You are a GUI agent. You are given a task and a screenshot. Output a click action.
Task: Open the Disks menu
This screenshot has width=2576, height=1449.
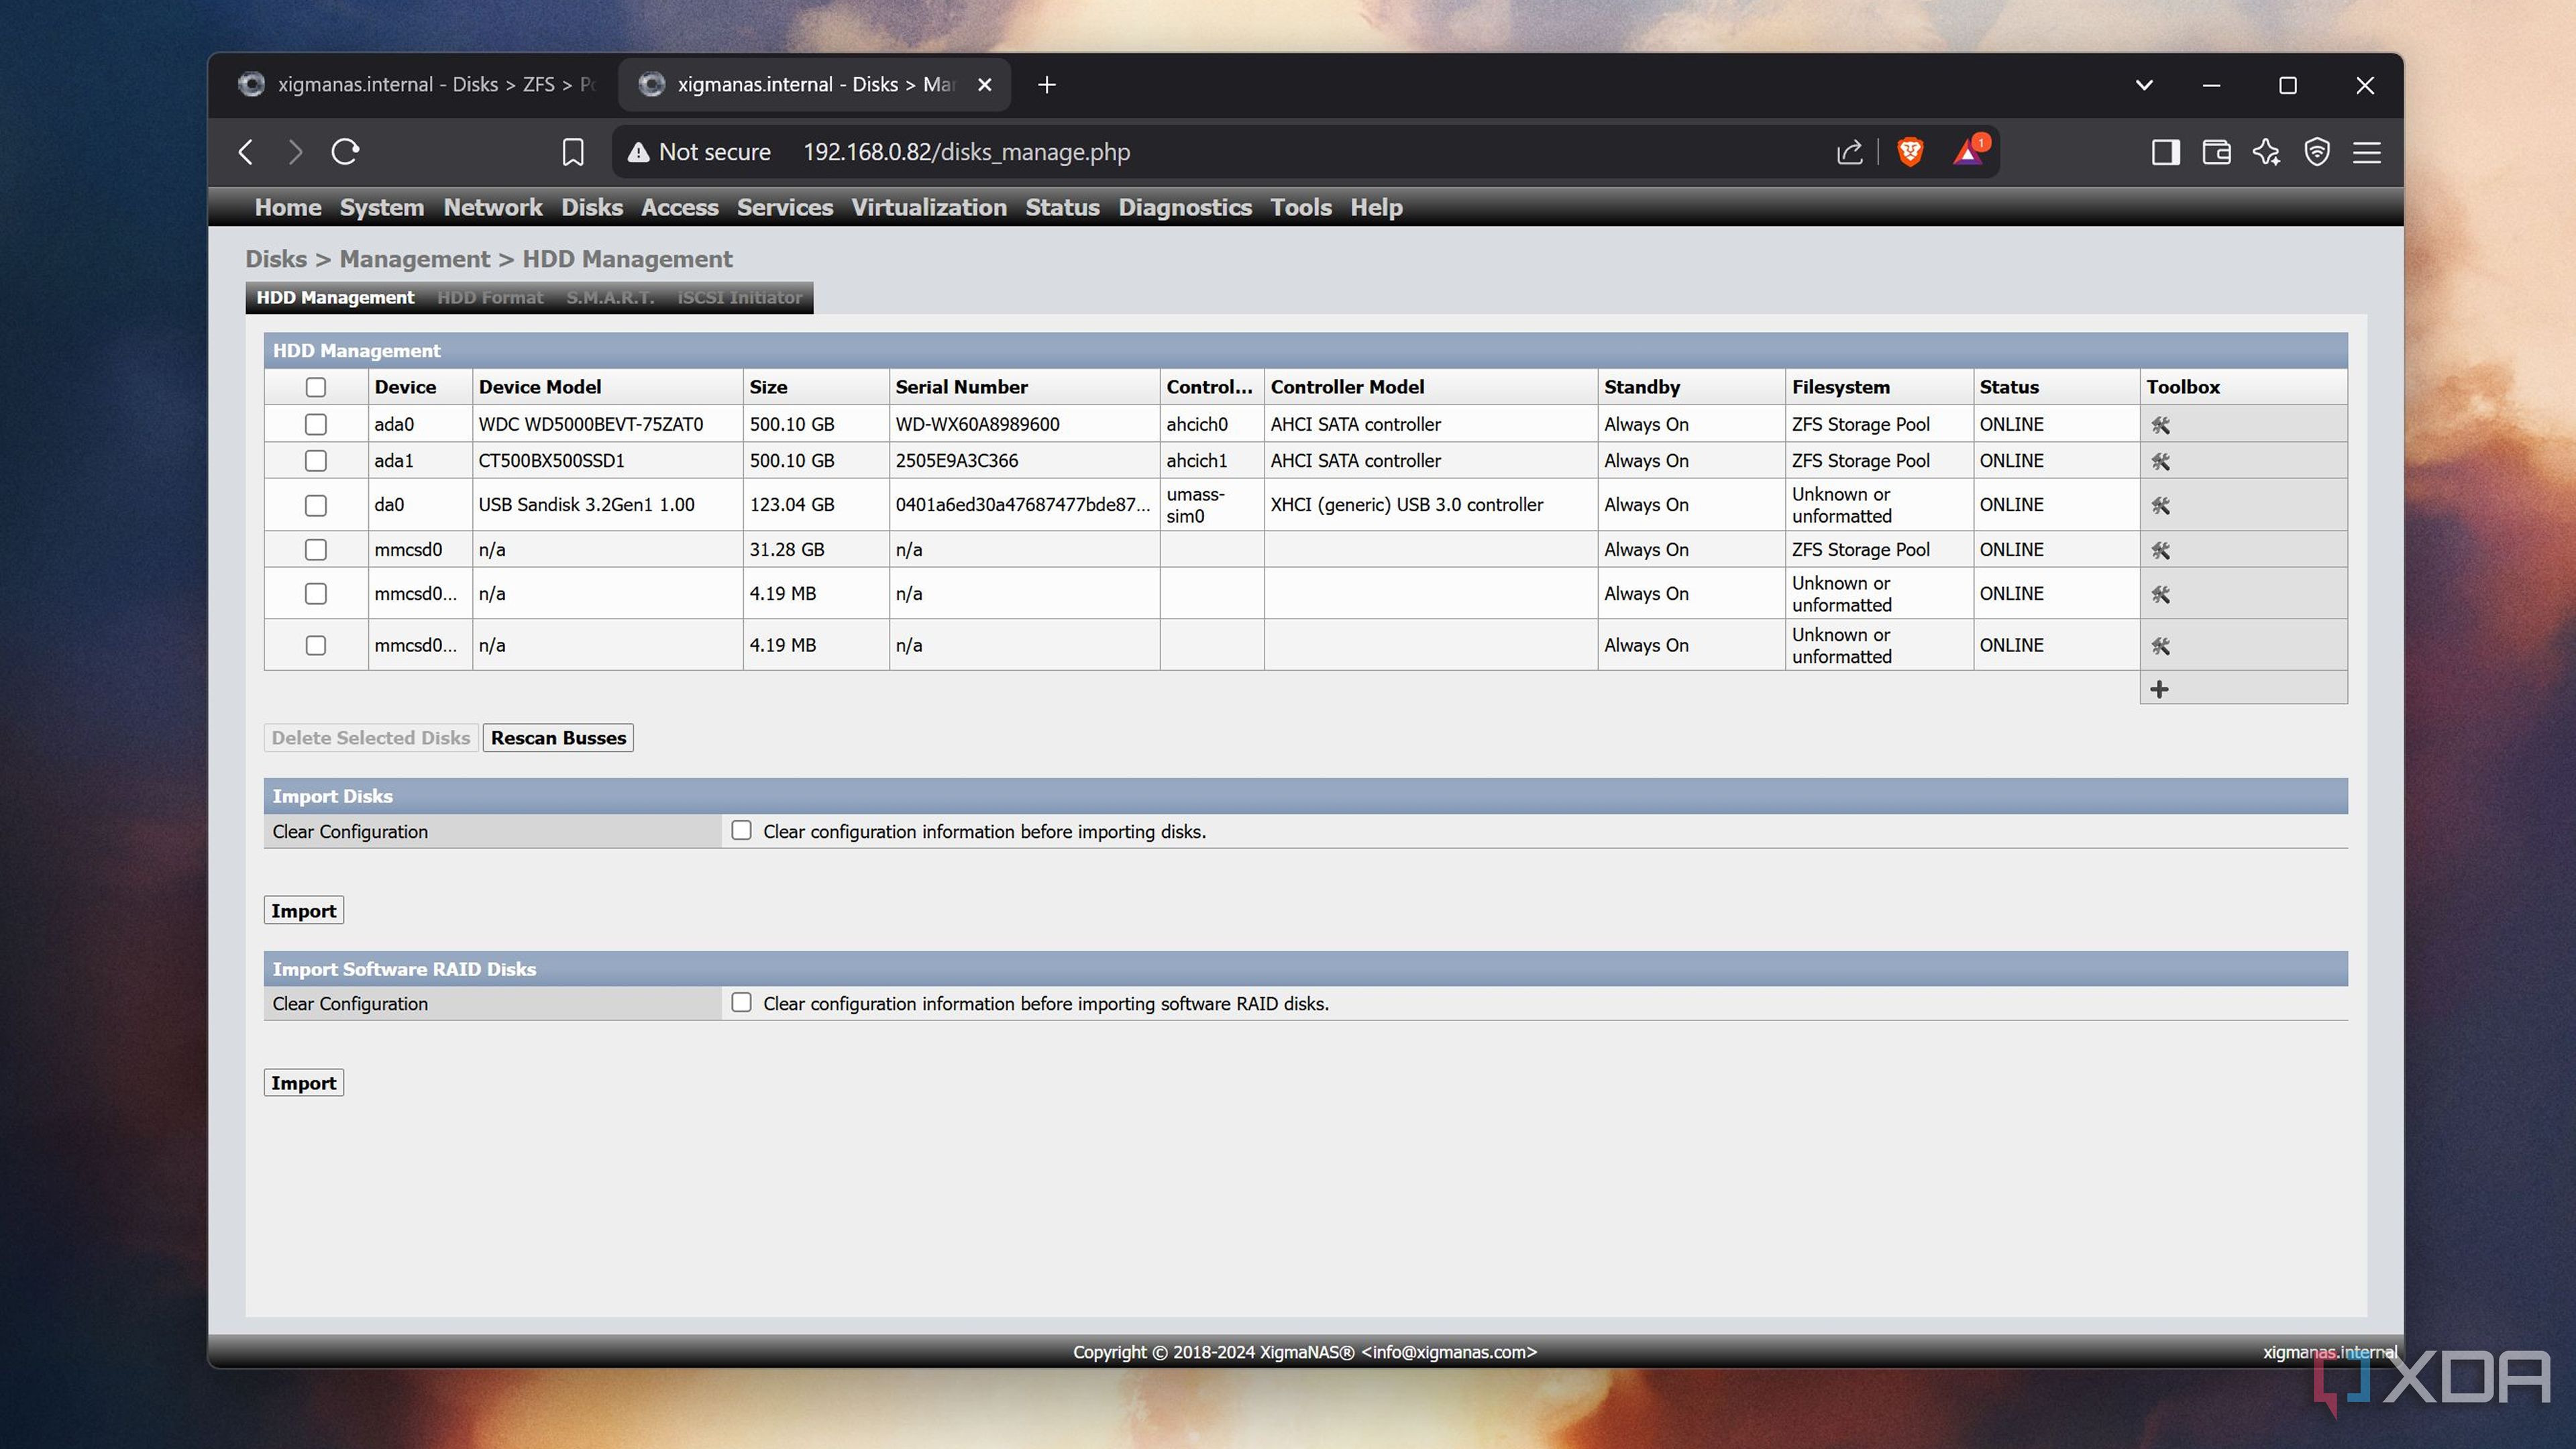click(x=592, y=207)
